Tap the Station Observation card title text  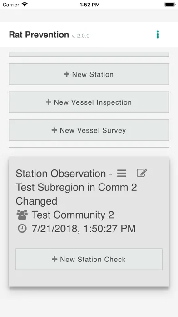click(x=76, y=187)
